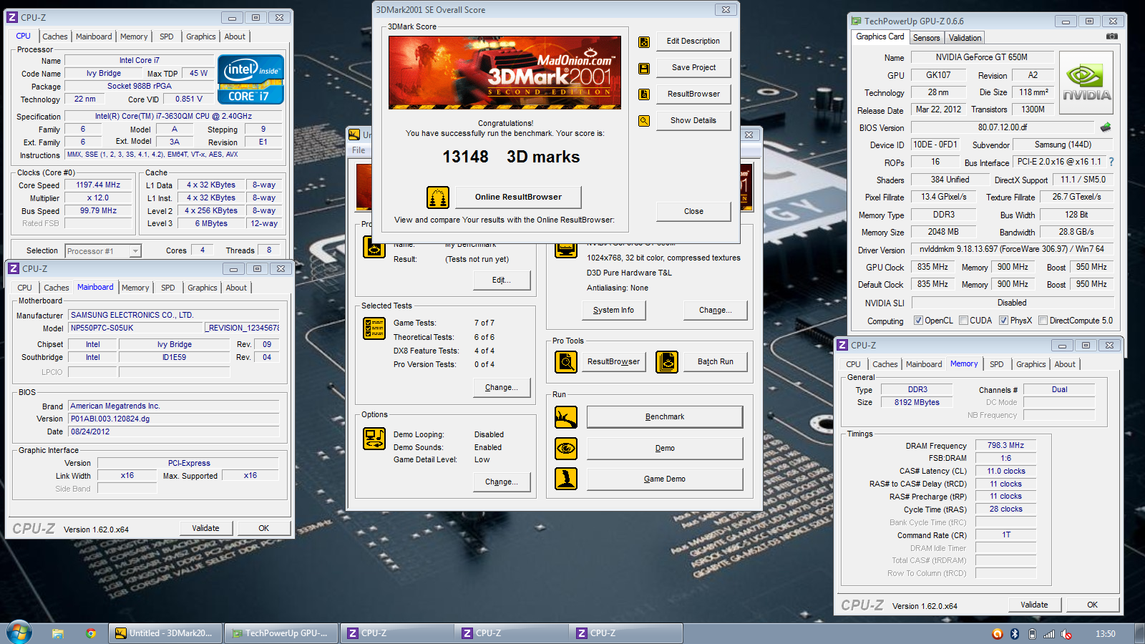Click the Show Details button
Image resolution: width=1145 pixels, height=644 pixels.
pos(693,121)
